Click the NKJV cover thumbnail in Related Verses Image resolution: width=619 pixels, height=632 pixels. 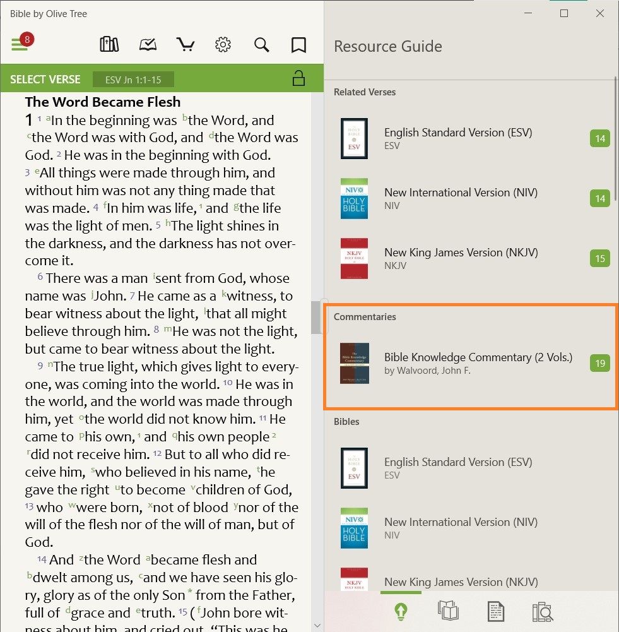point(355,258)
